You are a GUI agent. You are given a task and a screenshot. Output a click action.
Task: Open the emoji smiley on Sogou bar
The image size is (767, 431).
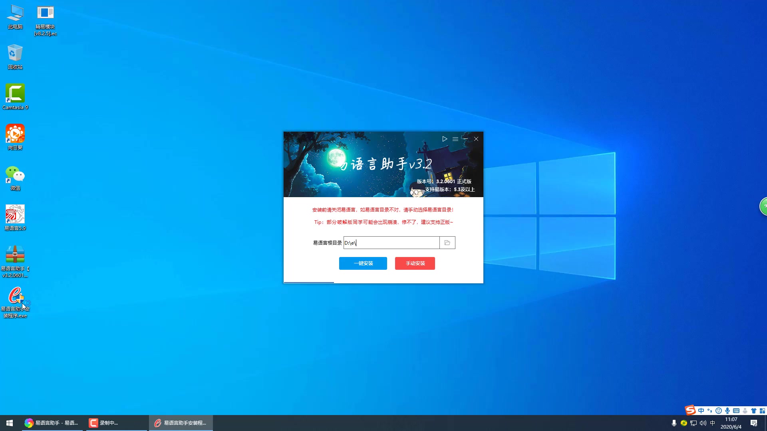coord(719,411)
